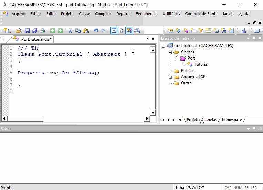The width and height of the screenshot is (263, 190).
Task: Open the Arquivo menu
Action: point(19,14)
